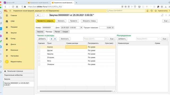The width and height of the screenshot is (170, 95).
Task: Click the checklist table horizontal scrollbar
Action: 75,91
